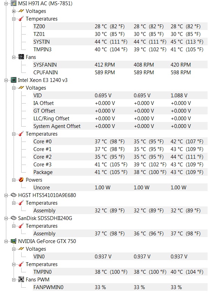Viewport: 209px width, 295px height.
Task: Collapse the NVIDIA GeForce GTX 750 node
Action: [6, 241]
